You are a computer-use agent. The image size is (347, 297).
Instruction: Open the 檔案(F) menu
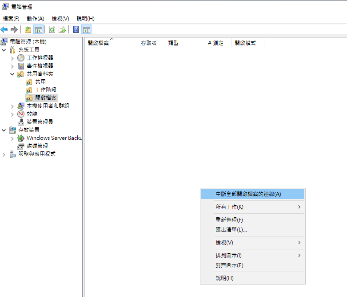point(11,19)
